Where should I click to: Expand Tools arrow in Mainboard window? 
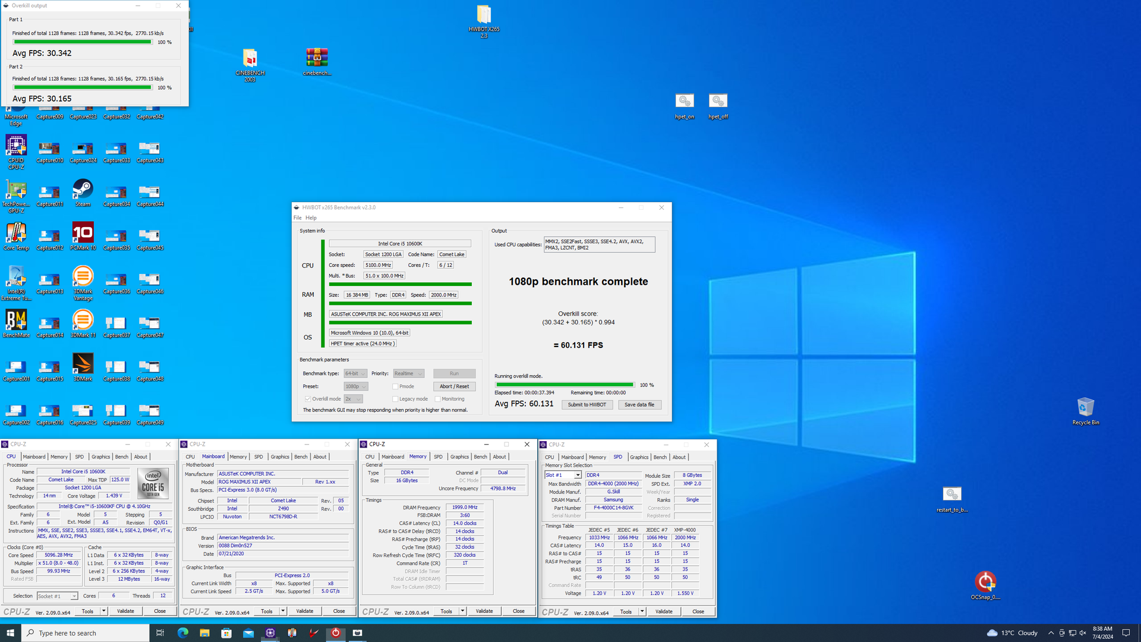coord(283,611)
